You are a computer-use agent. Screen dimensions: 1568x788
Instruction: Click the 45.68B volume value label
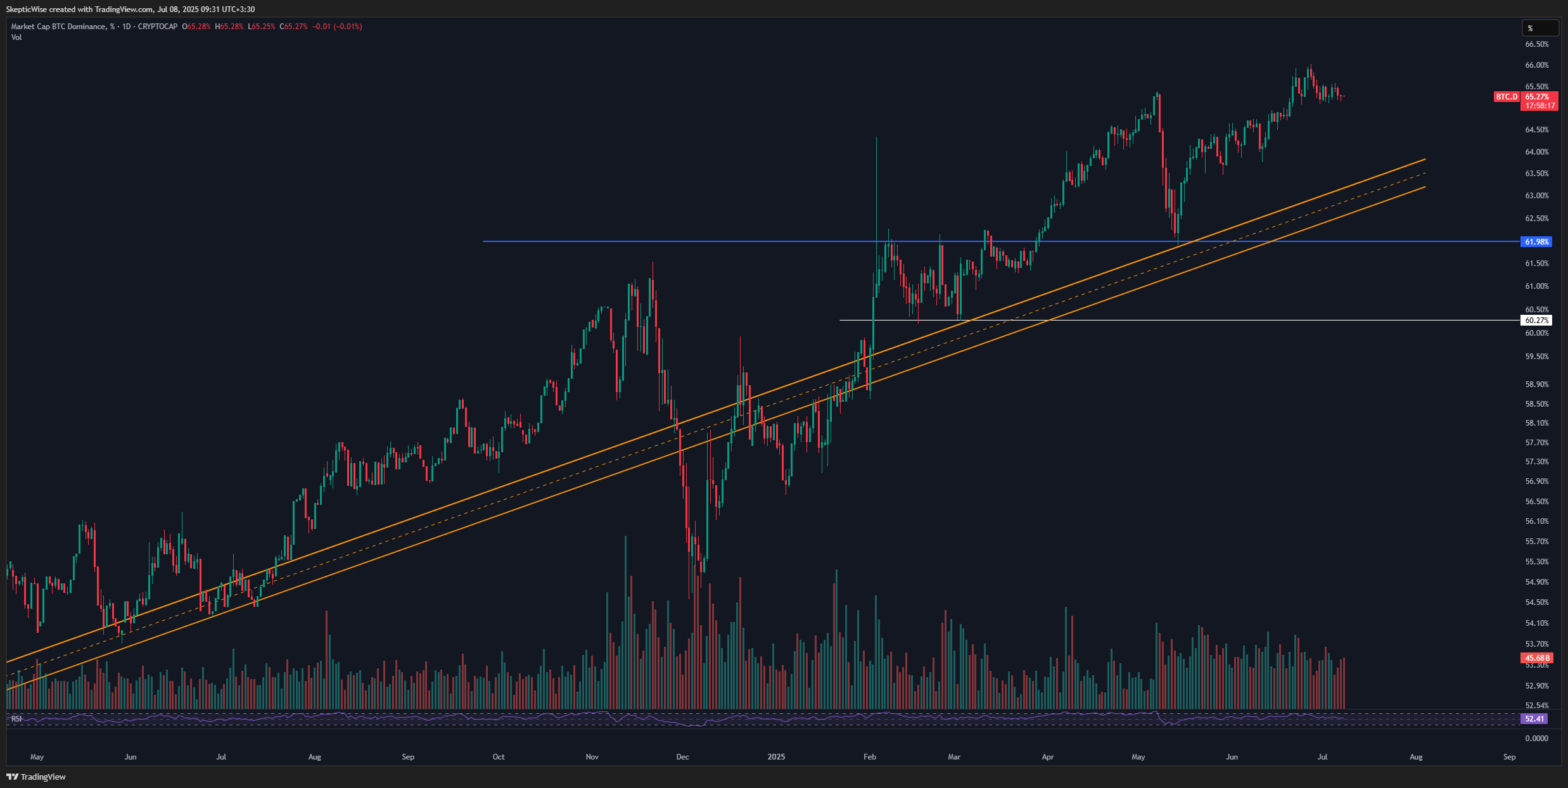click(x=1537, y=658)
